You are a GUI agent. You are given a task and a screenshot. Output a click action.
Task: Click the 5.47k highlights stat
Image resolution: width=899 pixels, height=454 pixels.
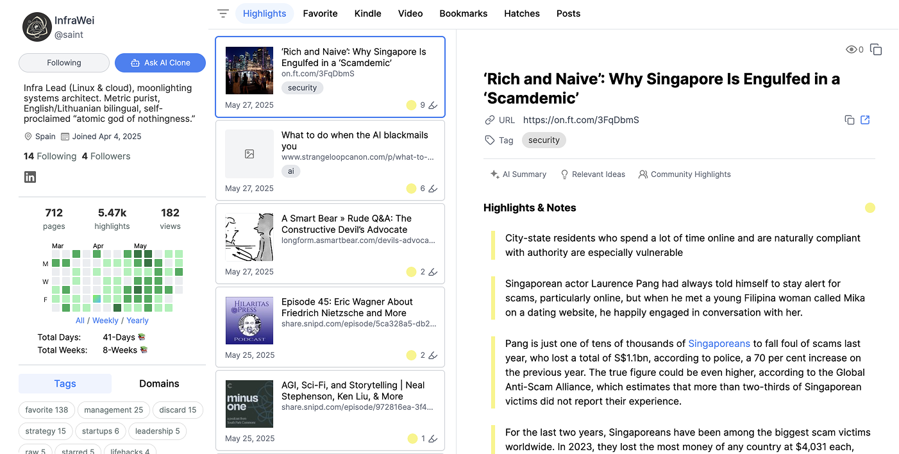click(x=112, y=219)
